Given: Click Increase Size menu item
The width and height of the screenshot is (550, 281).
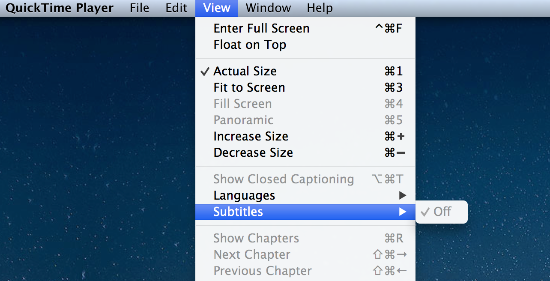Looking at the screenshot, I should [251, 136].
